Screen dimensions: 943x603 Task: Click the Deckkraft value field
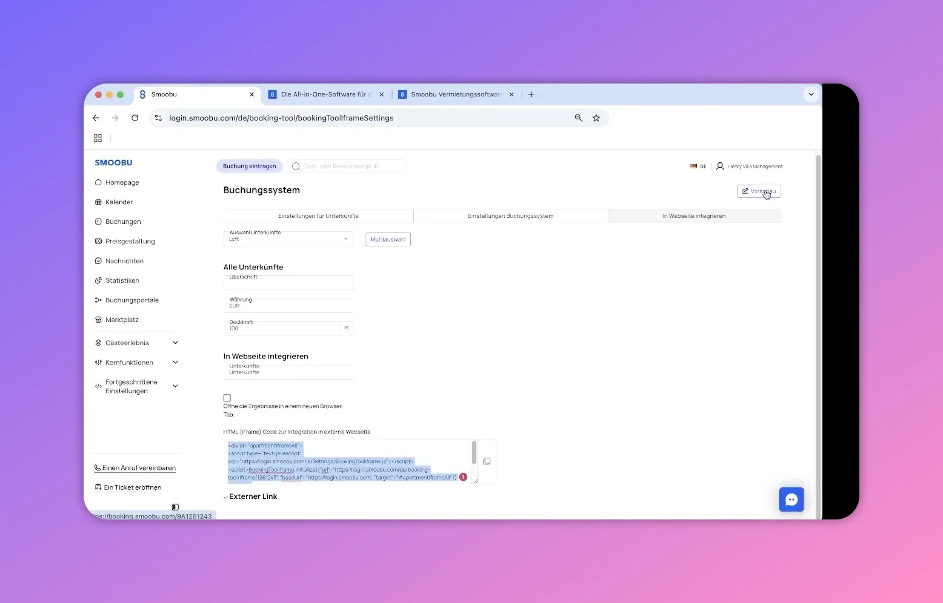pyautogui.click(x=282, y=328)
